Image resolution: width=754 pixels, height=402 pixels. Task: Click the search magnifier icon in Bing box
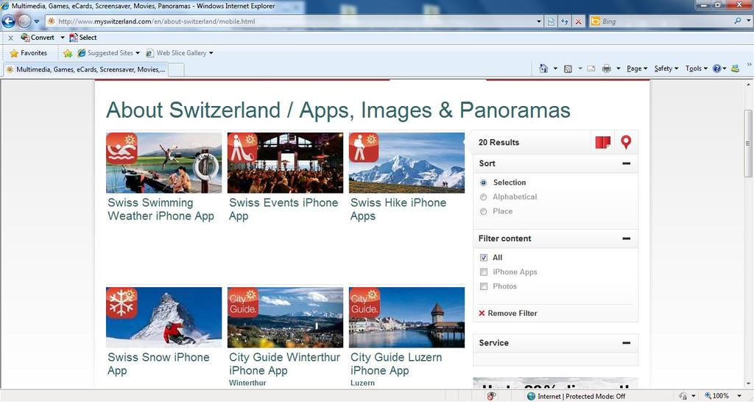(x=737, y=21)
